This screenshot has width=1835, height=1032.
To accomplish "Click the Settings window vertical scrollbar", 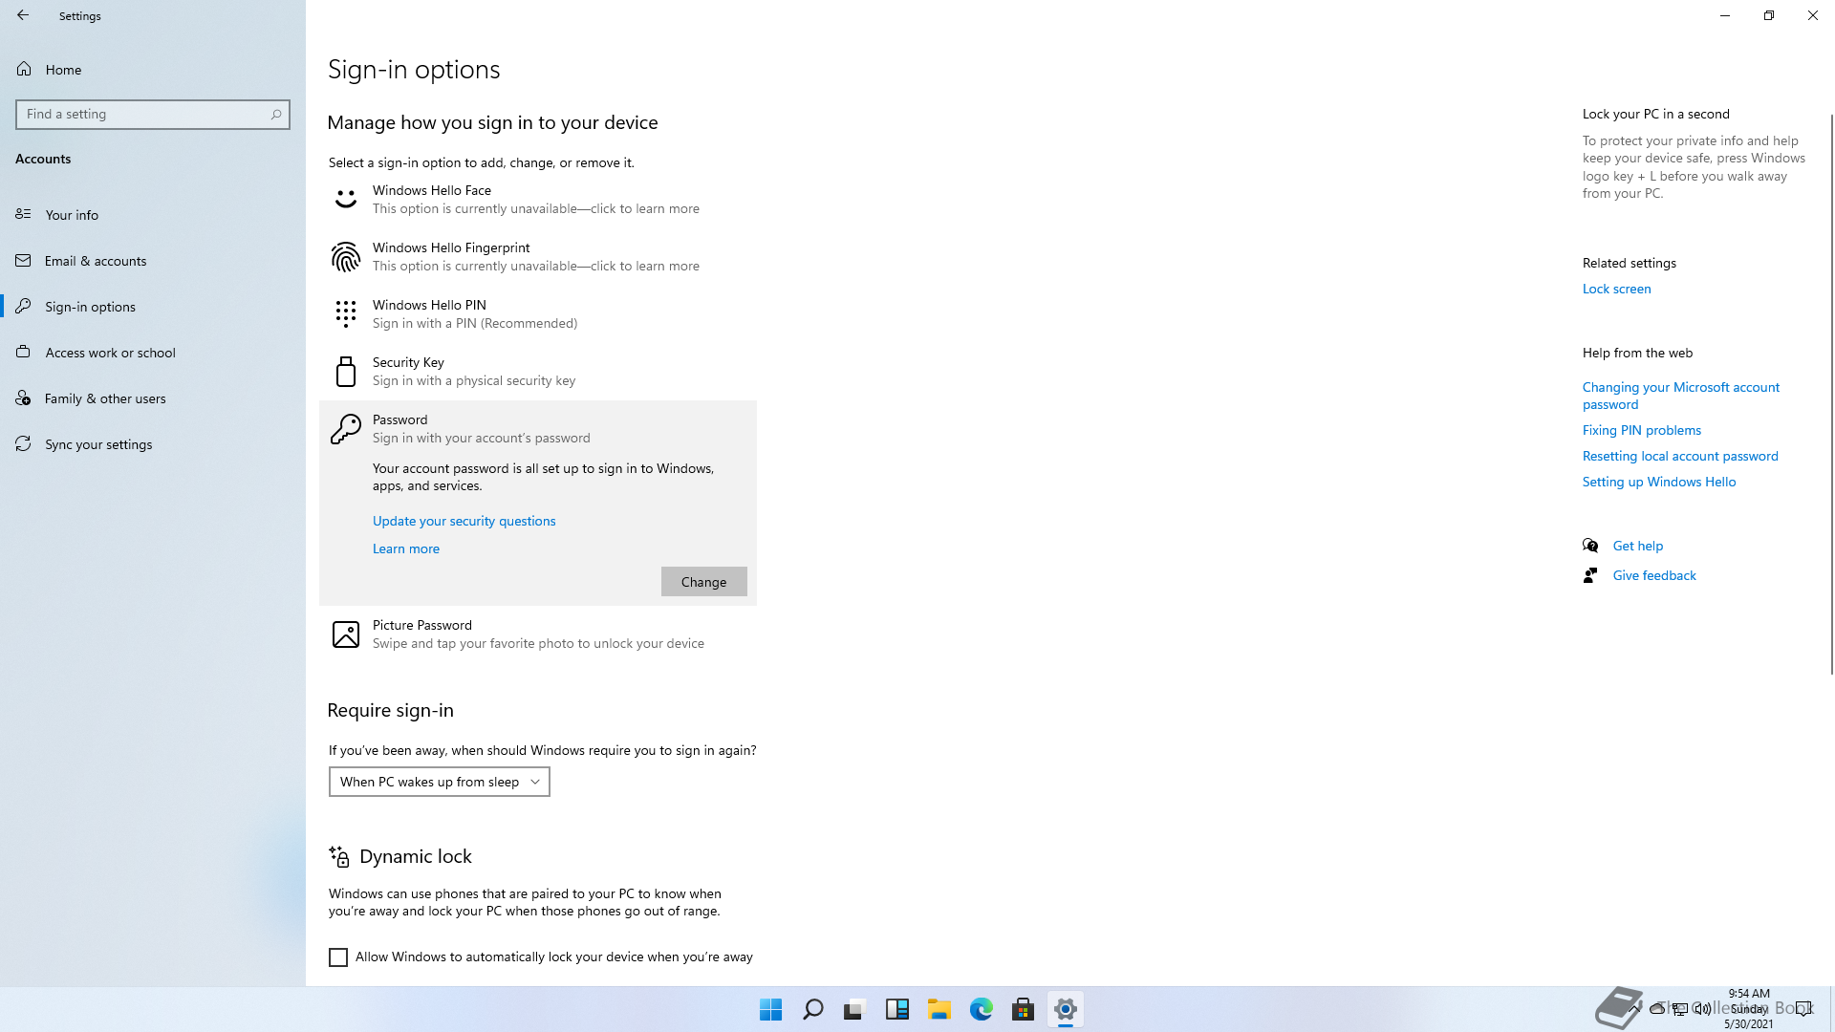I will pyautogui.click(x=1831, y=394).
